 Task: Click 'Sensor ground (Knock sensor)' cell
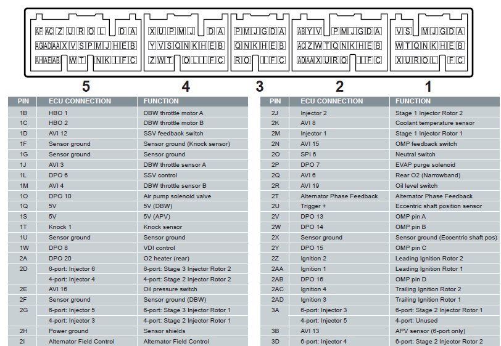point(193,144)
